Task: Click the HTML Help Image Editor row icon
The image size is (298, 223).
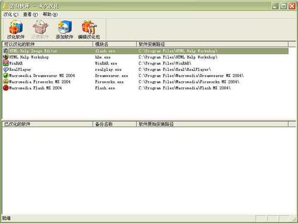Action: coord(6,51)
